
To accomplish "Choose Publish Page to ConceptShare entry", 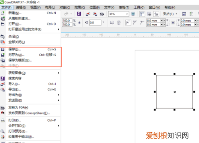I will pyautogui.click(x=30, y=113).
